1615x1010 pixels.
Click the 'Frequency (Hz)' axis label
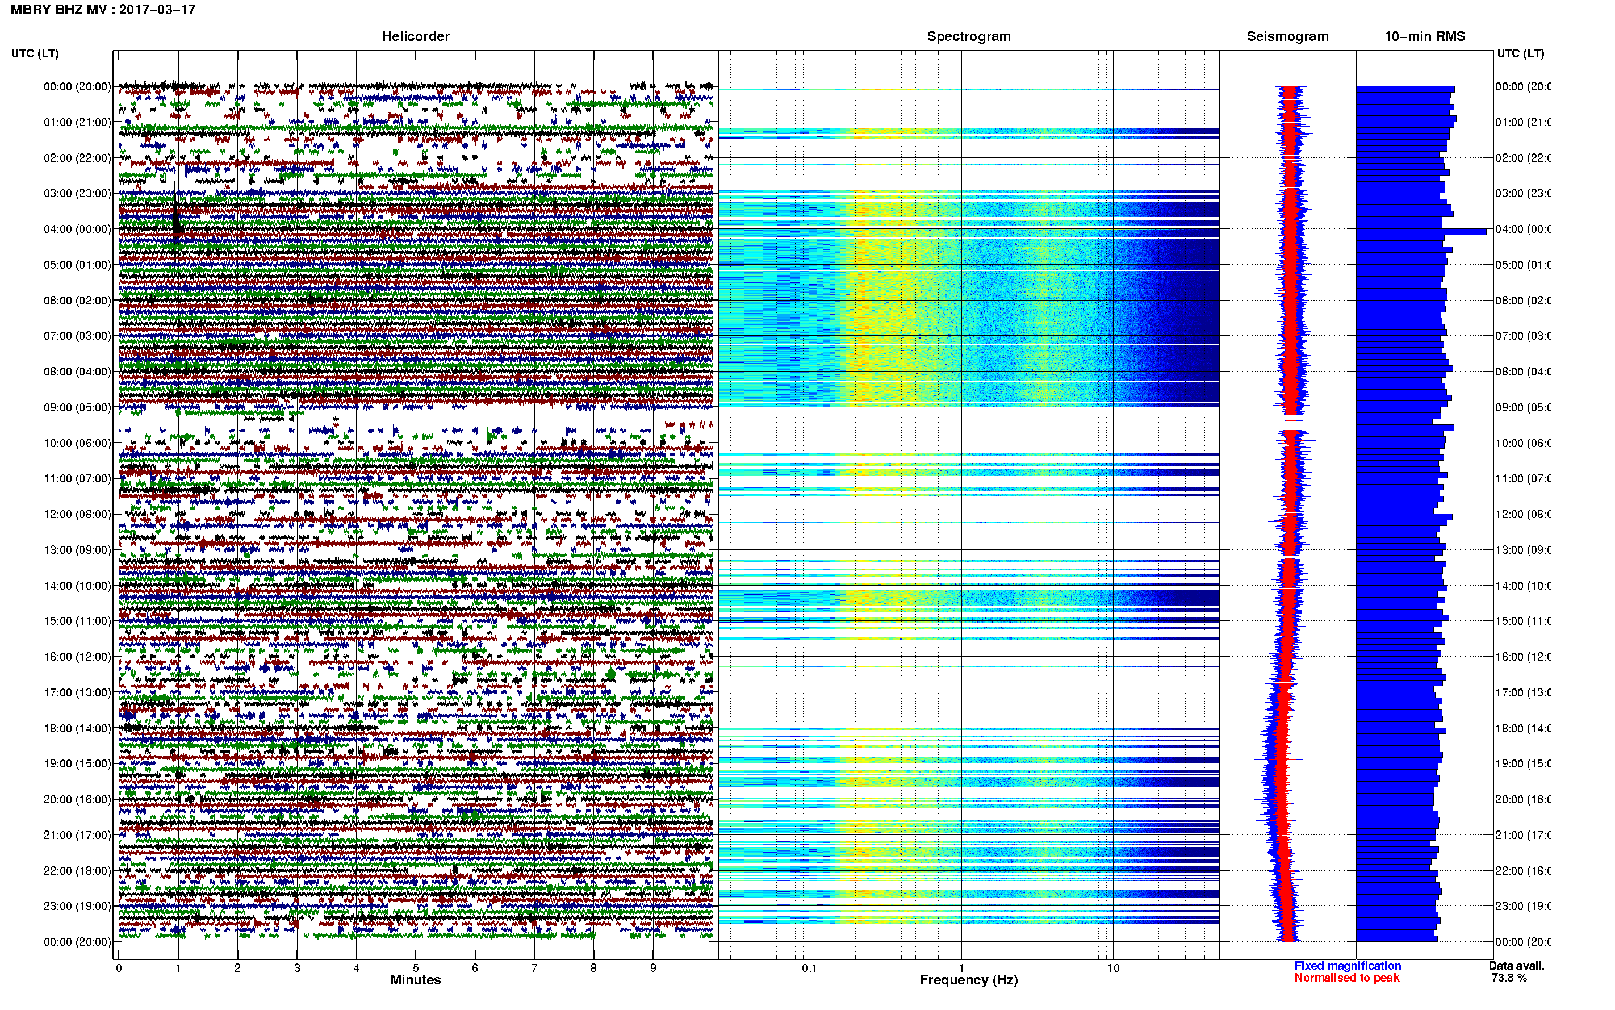[969, 980]
